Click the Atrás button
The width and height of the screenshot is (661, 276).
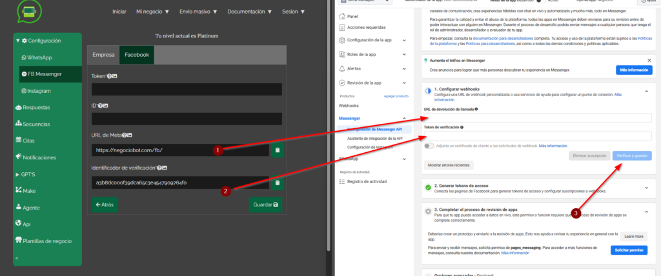105,205
